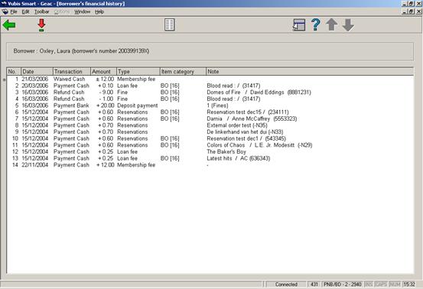Sort by the Date column header

tap(37, 71)
